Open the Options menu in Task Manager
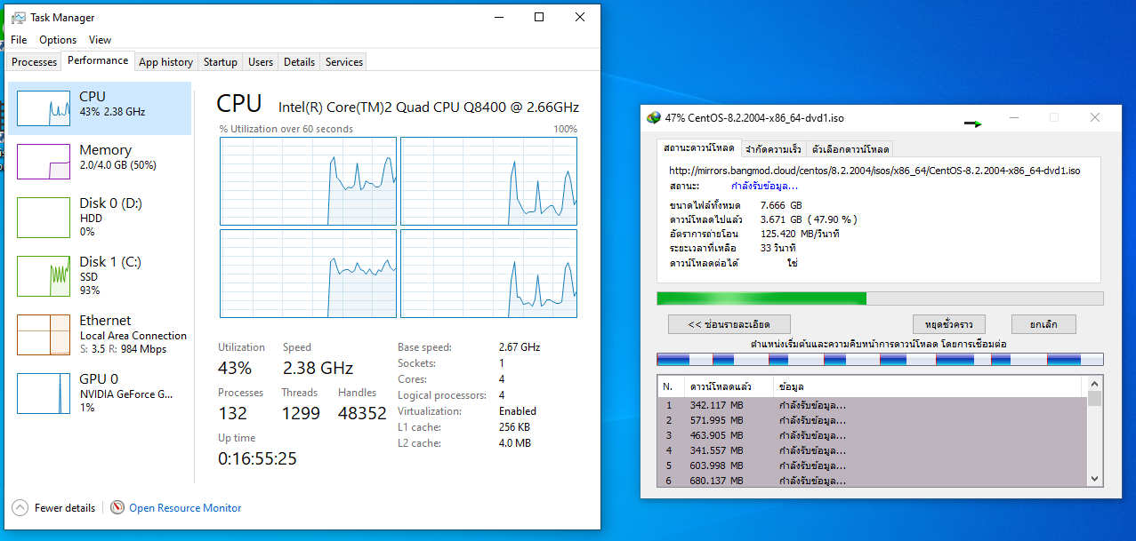The width and height of the screenshot is (1136, 541). coord(58,40)
